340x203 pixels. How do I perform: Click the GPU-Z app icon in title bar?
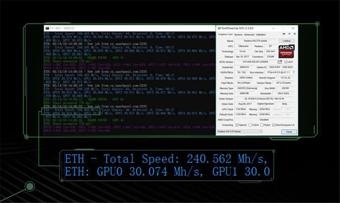pyautogui.click(x=219, y=29)
